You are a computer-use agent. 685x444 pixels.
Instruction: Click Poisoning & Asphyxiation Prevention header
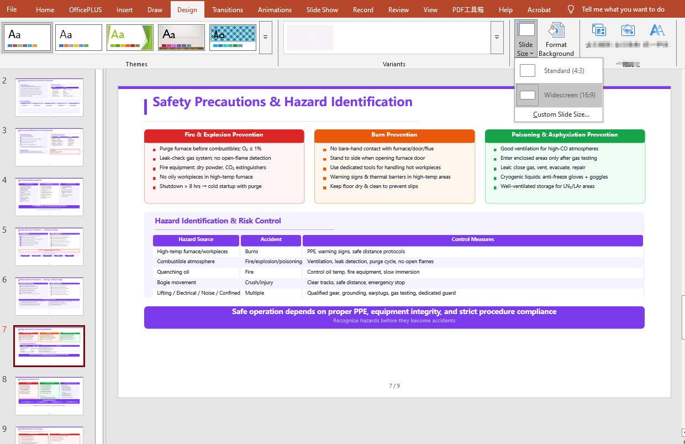click(565, 135)
